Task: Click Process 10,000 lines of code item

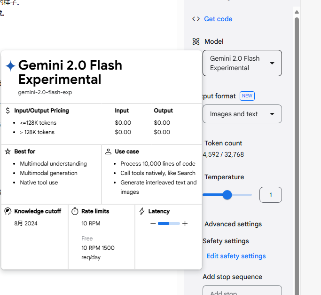Action: [158, 164]
